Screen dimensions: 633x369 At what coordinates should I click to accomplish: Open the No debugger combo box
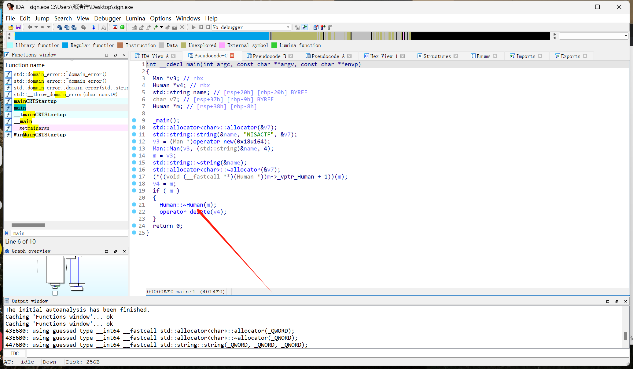pos(251,27)
